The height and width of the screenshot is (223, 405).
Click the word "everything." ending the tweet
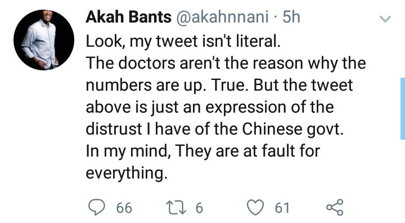click(127, 173)
